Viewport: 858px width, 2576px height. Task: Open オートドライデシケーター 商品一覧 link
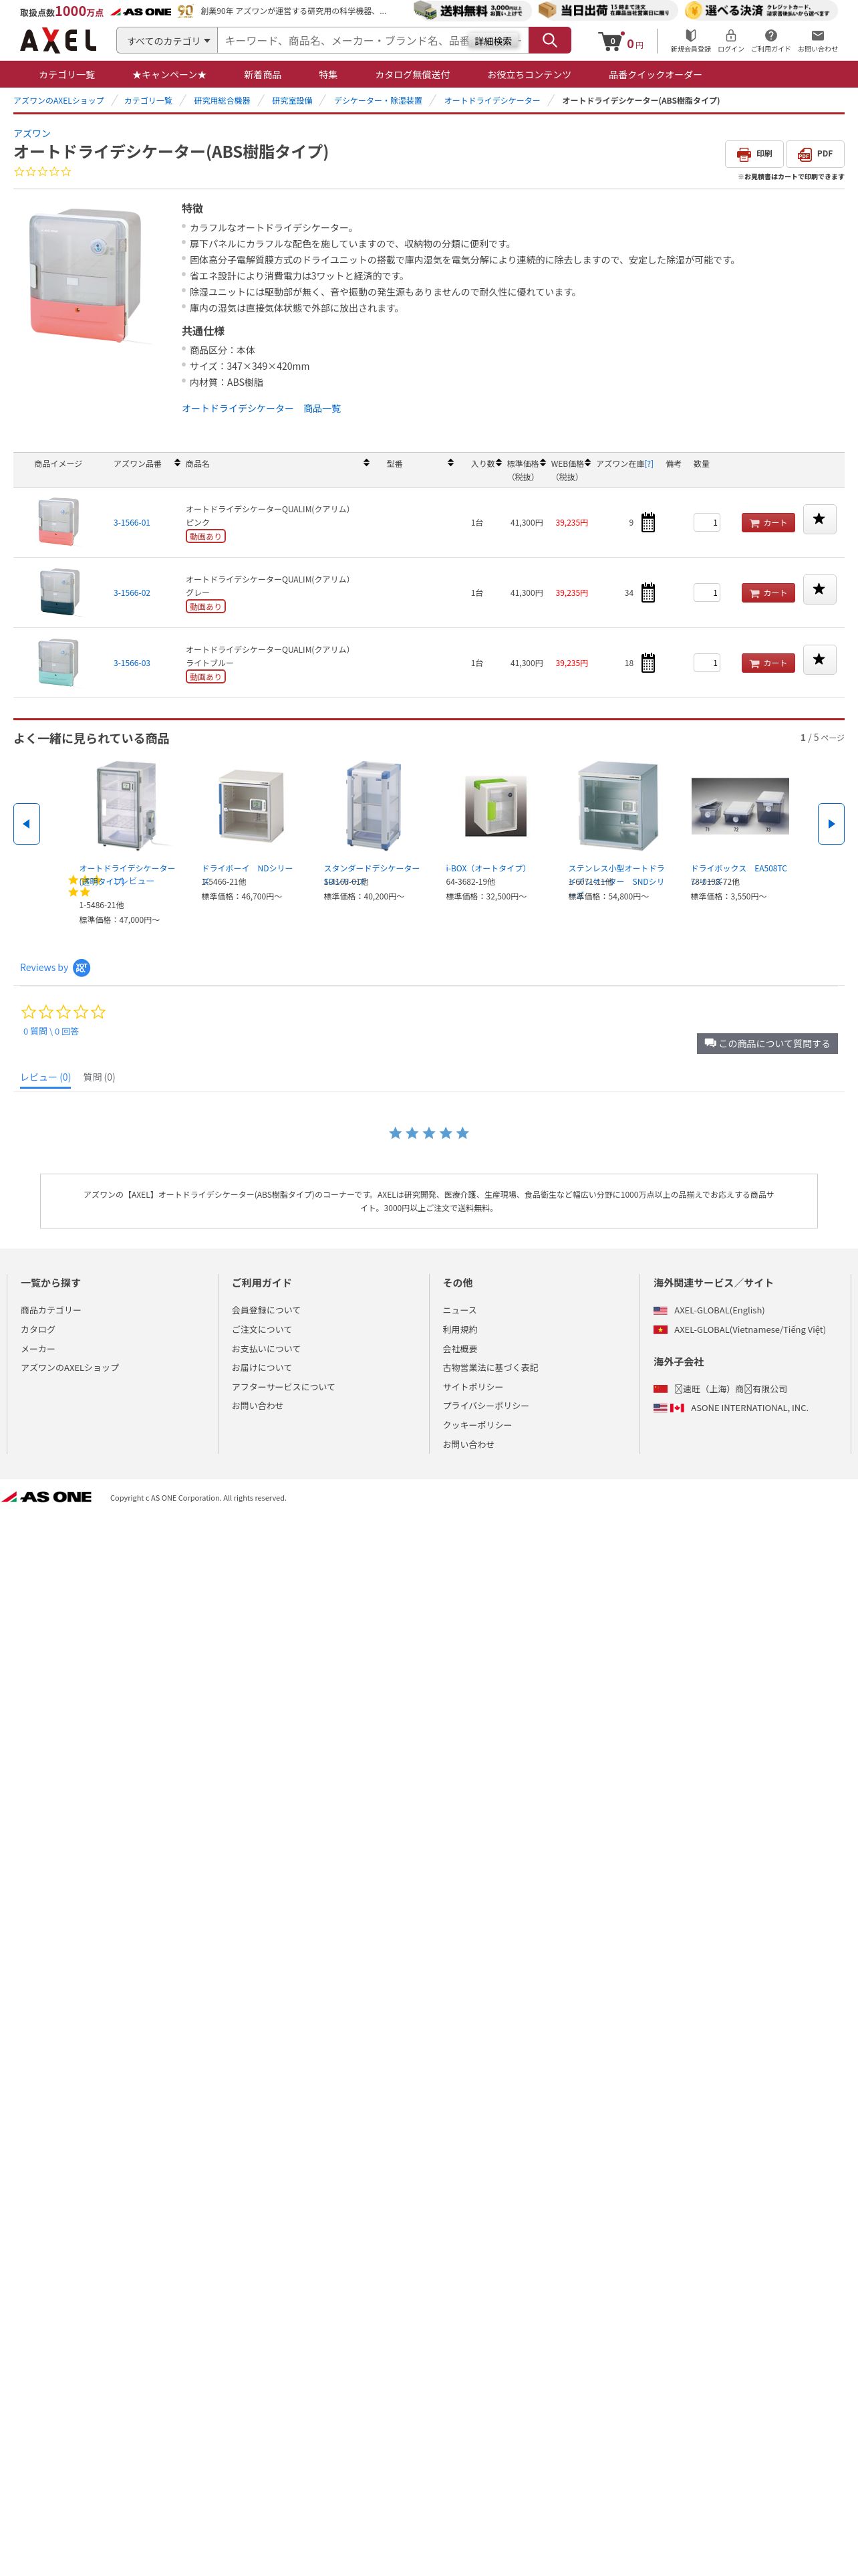(261, 408)
